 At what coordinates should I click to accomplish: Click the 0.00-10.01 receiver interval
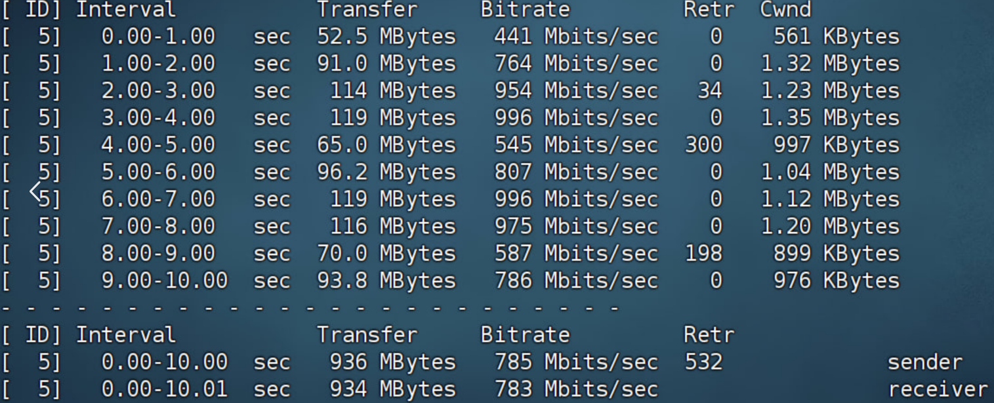tap(164, 389)
